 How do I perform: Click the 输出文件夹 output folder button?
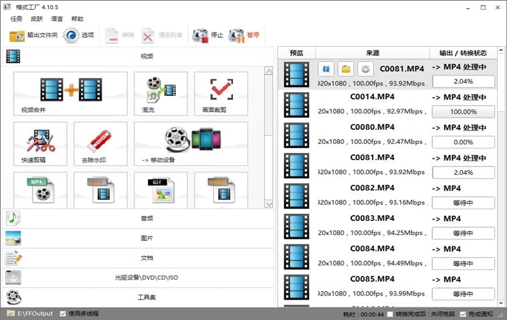(x=34, y=35)
